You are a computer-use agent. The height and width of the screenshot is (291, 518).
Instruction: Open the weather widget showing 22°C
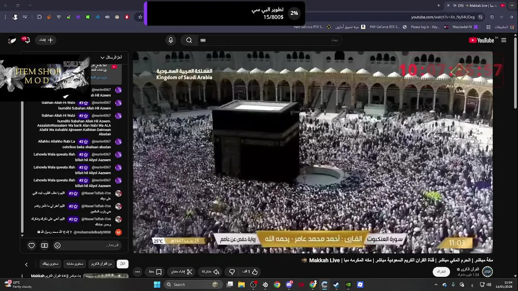[x=17, y=285]
